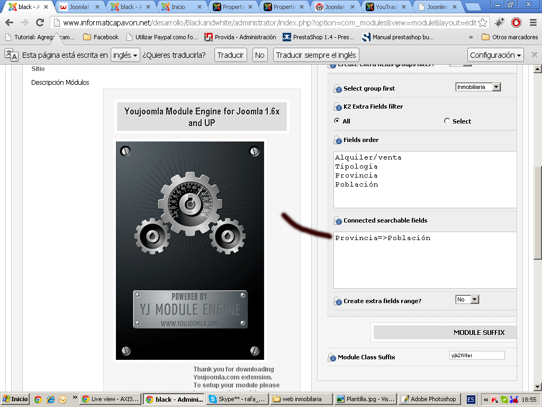Open the inglés language dropdown
This screenshot has height=407, width=542.
(x=125, y=55)
